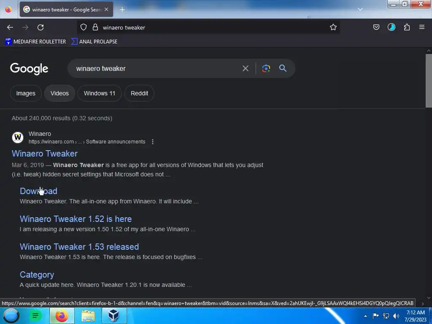Open the Category sitelink
432x324 pixels.
click(x=37, y=275)
